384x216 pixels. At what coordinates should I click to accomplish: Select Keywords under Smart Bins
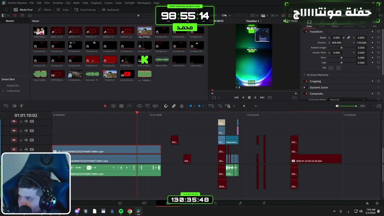[13, 85]
